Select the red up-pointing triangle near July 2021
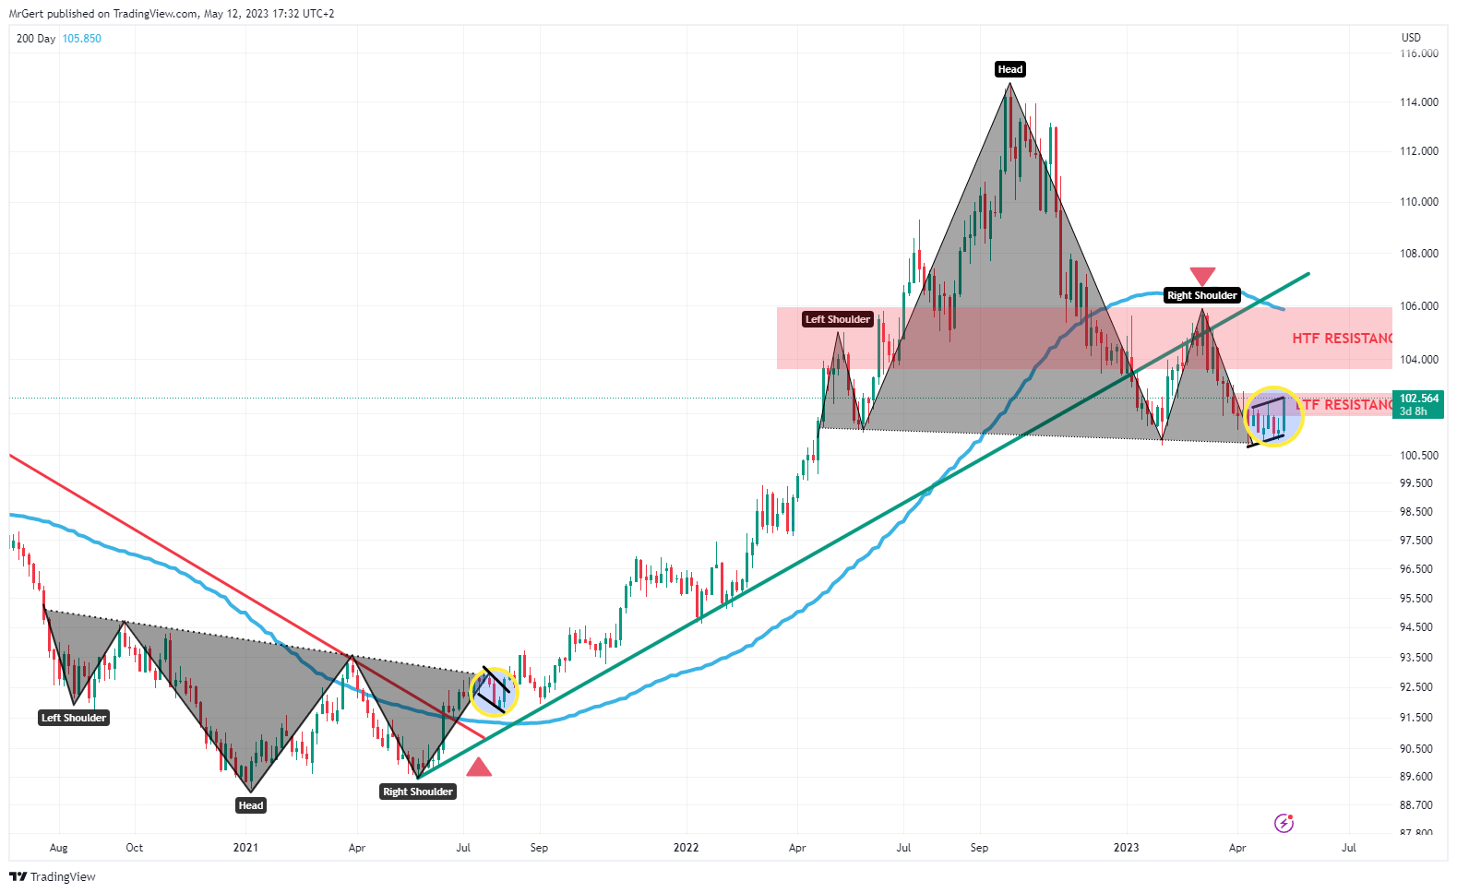Viewport: 1457px width, 893px height. 479,767
